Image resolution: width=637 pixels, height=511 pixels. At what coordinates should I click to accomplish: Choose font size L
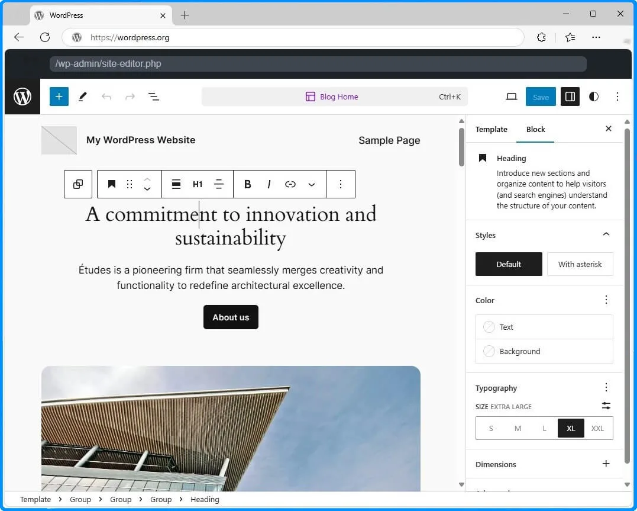click(544, 428)
